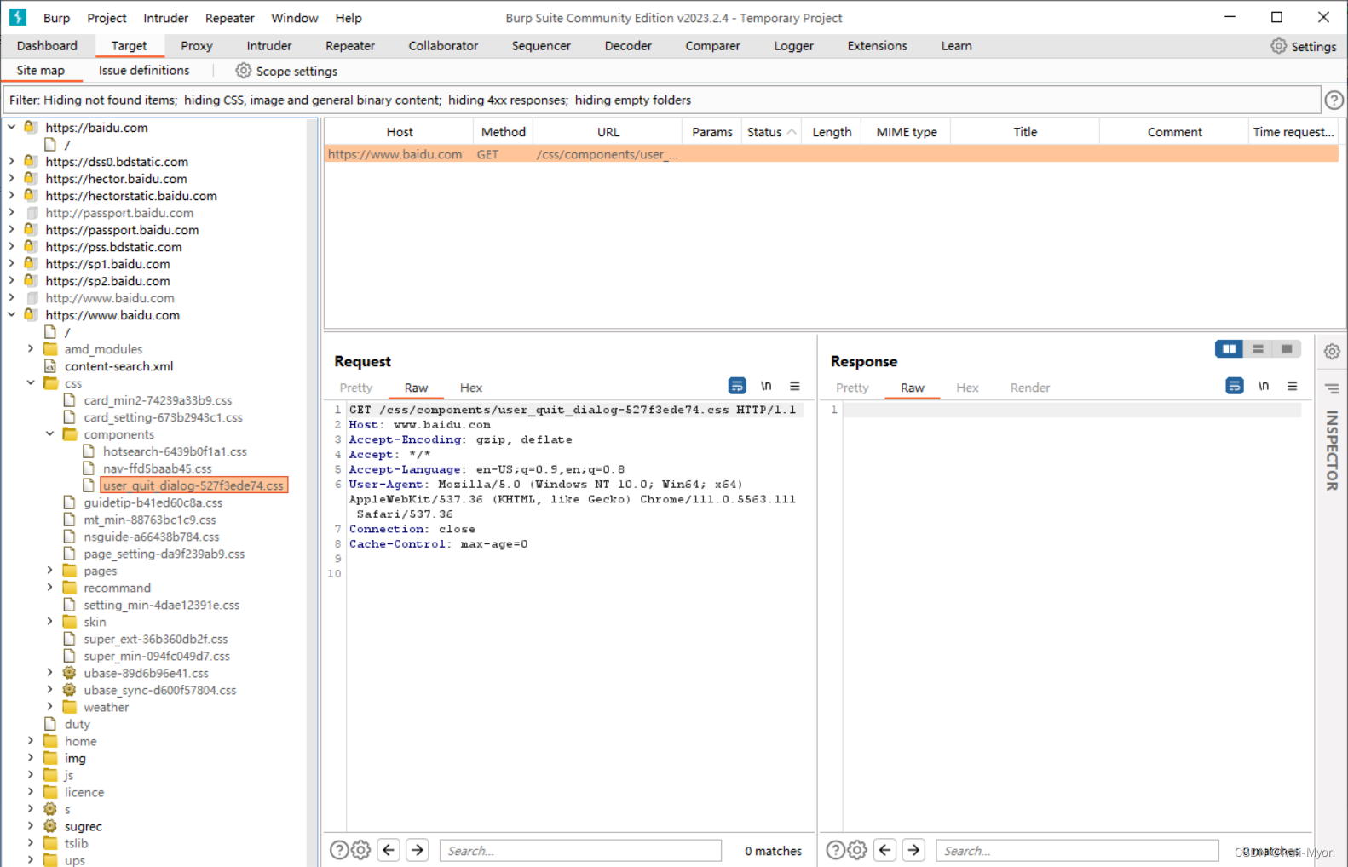
Task: Go to next Response search match
Action: coord(913,850)
